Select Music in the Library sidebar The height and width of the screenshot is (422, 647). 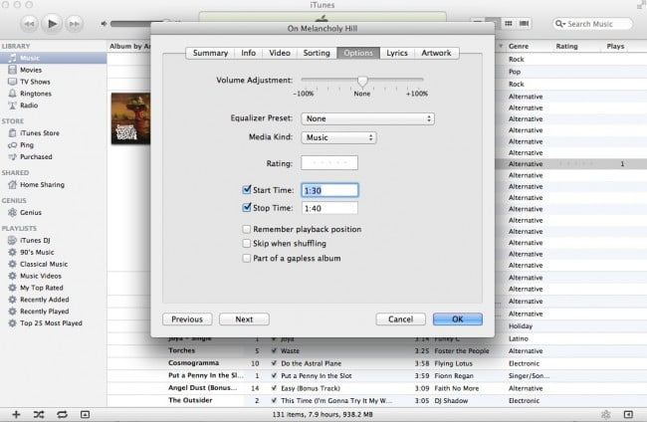point(53,58)
